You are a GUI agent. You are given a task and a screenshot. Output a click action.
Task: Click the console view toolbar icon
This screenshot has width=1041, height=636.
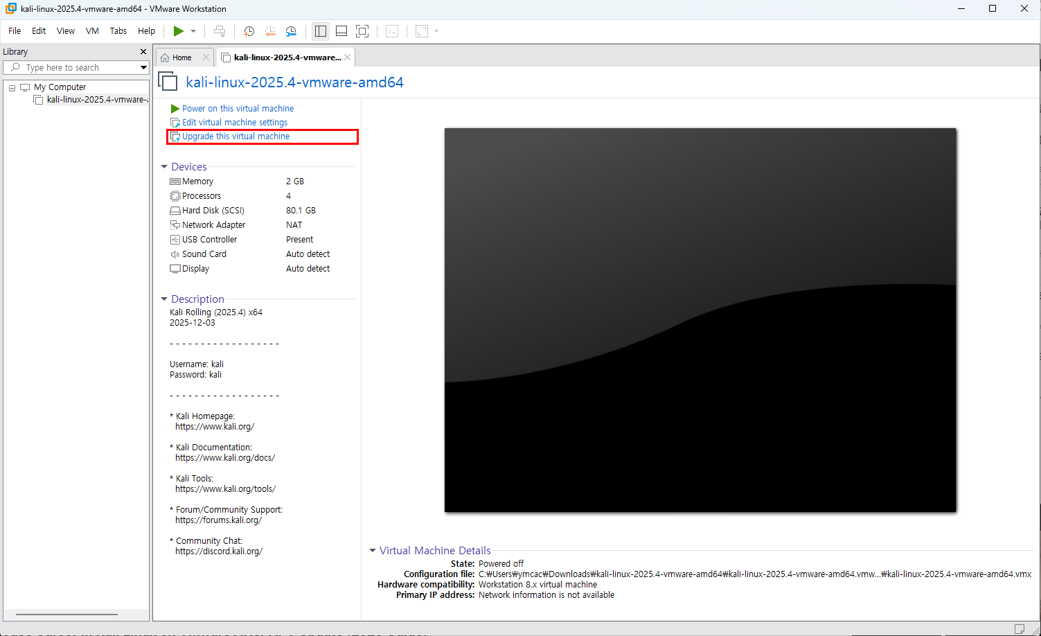pos(392,31)
